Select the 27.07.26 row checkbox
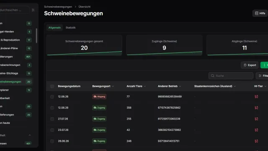Image resolution: width=268 pixels, height=151 pixels. (52, 119)
